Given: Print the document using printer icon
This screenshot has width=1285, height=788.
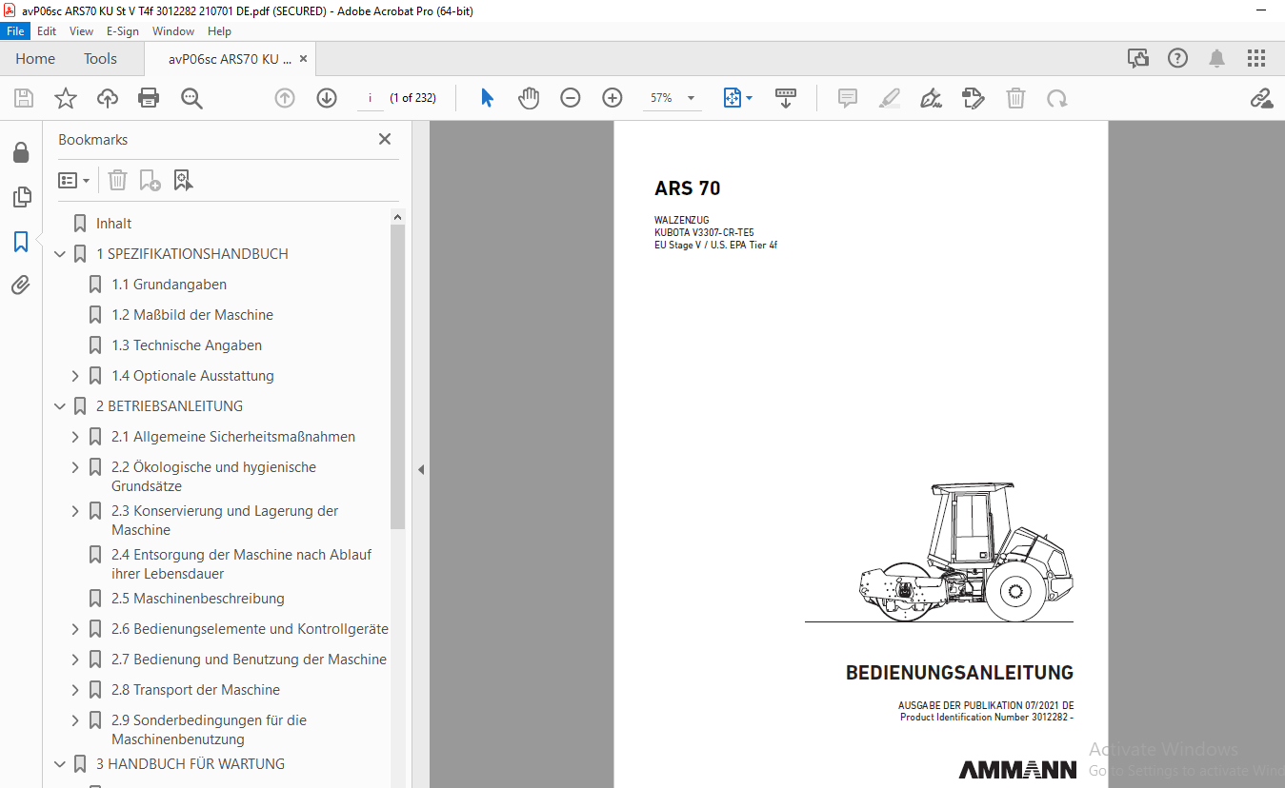Looking at the screenshot, I should click(x=149, y=98).
